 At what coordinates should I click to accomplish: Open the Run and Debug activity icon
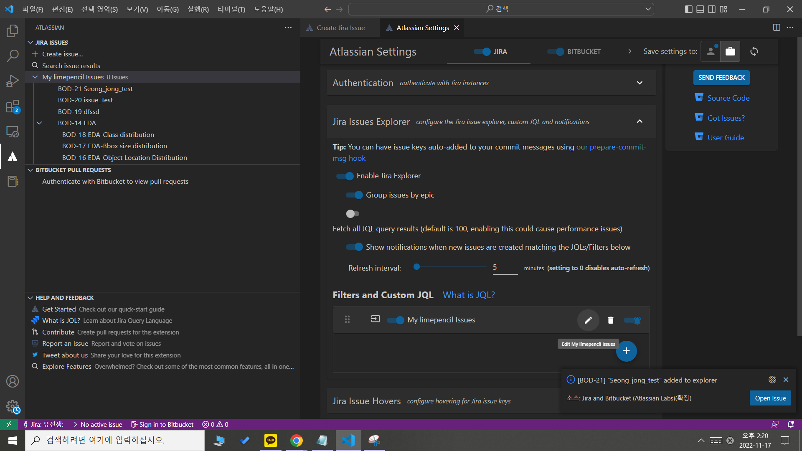tap(13, 81)
